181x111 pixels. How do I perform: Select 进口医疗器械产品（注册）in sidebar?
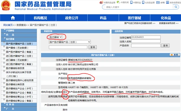pyautogui.click(x=19, y=56)
